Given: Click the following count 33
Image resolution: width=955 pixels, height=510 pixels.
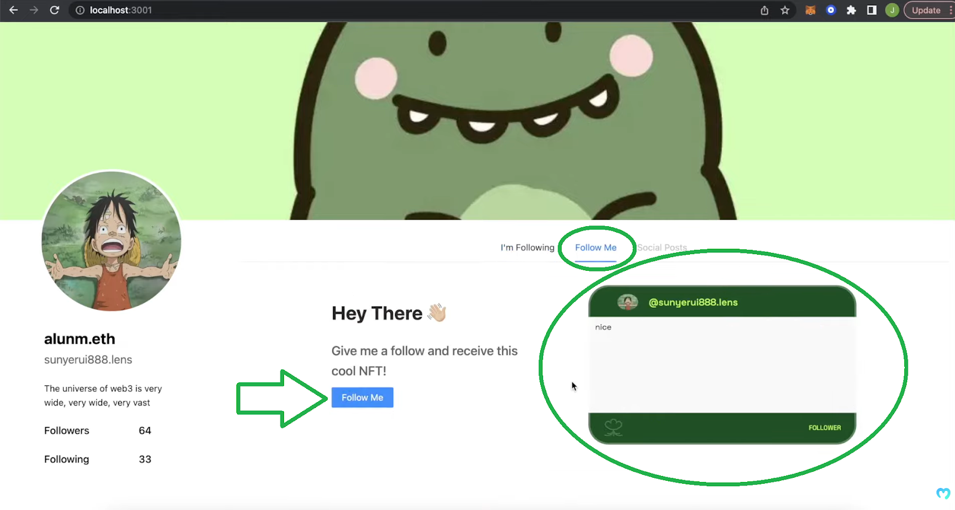Looking at the screenshot, I should [x=145, y=459].
